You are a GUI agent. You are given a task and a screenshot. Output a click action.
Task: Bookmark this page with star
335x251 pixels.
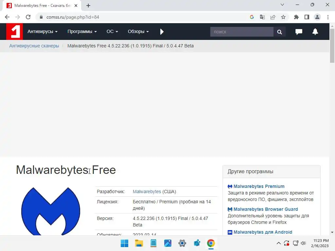(283, 17)
